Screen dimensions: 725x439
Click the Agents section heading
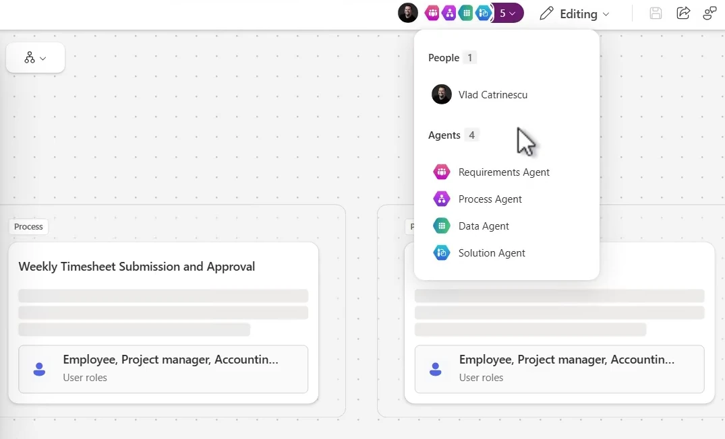[x=444, y=135]
